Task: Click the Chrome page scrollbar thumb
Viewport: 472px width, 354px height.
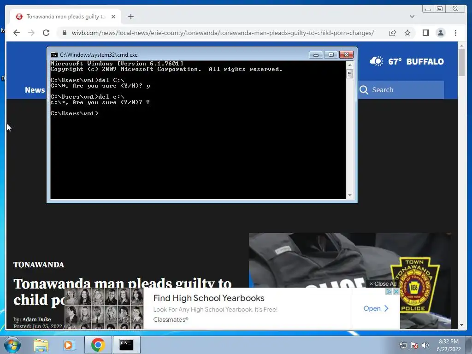Action: [461, 62]
